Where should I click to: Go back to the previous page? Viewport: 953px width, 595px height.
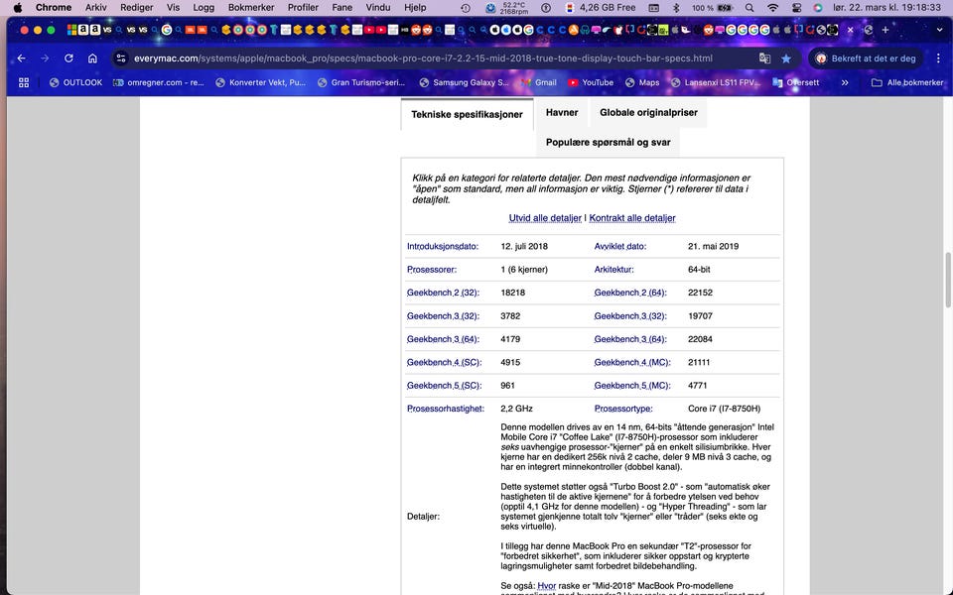[x=22, y=59]
